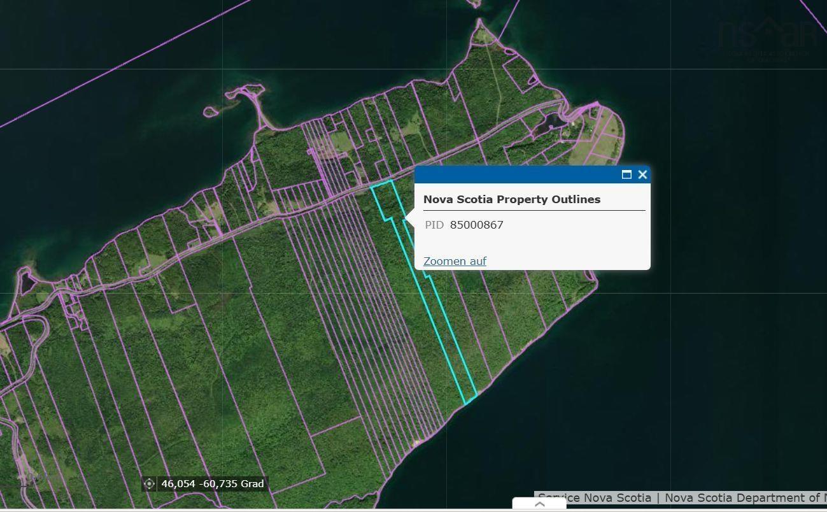Image resolution: width=827 pixels, height=512 pixels.
Task: Maximize the Property Outlines popup
Action: pos(626,174)
